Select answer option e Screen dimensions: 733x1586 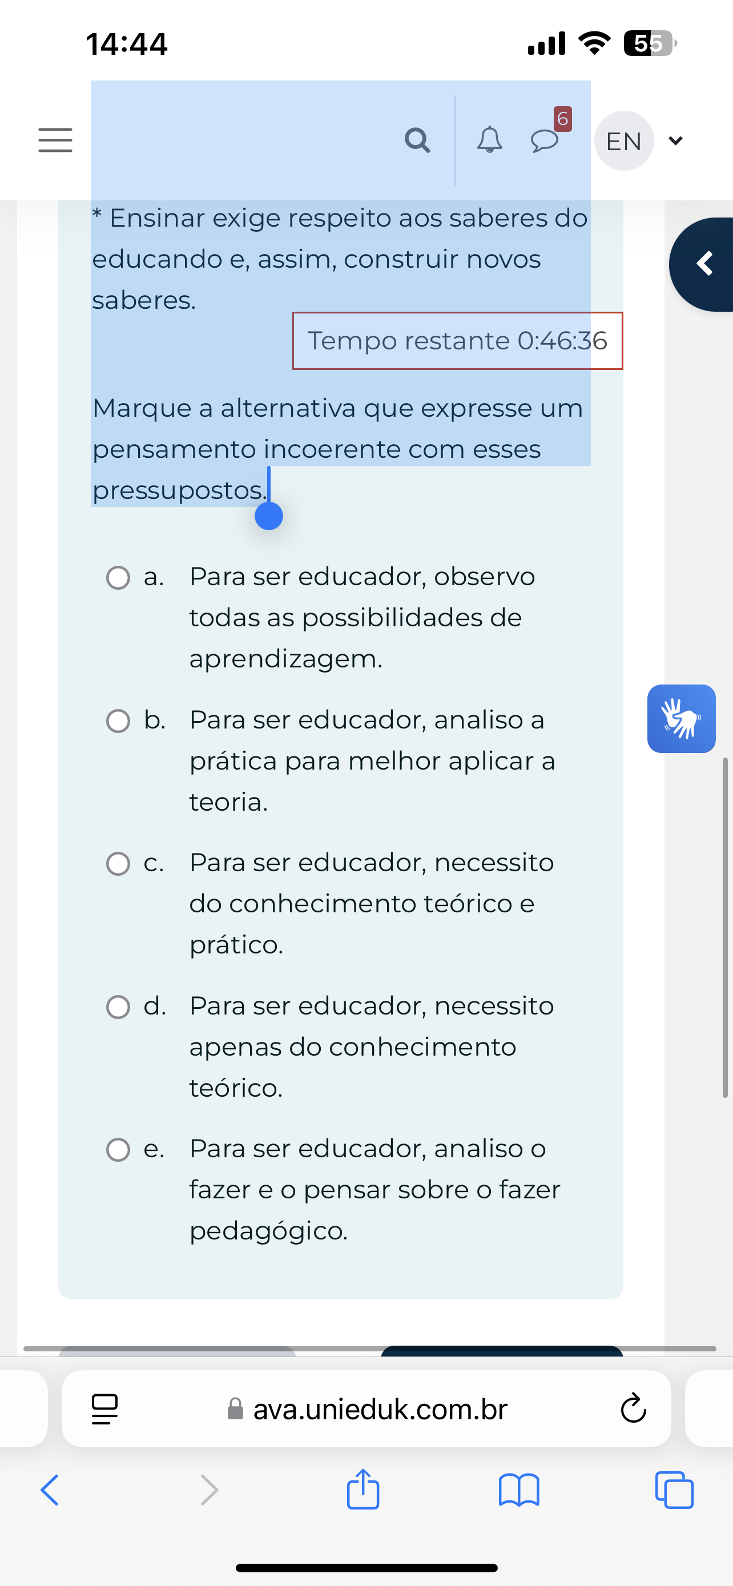pyautogui.click(x=118, y=1149)
